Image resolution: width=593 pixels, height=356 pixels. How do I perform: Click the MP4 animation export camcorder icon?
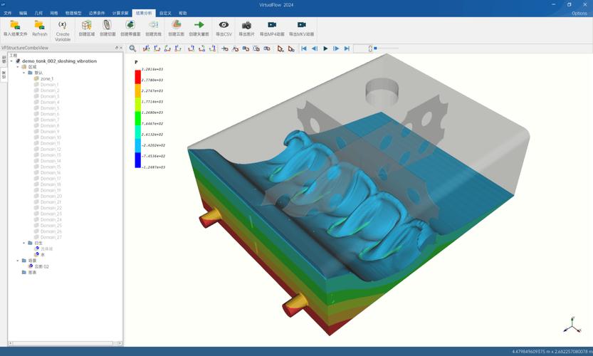pos(271,25)
